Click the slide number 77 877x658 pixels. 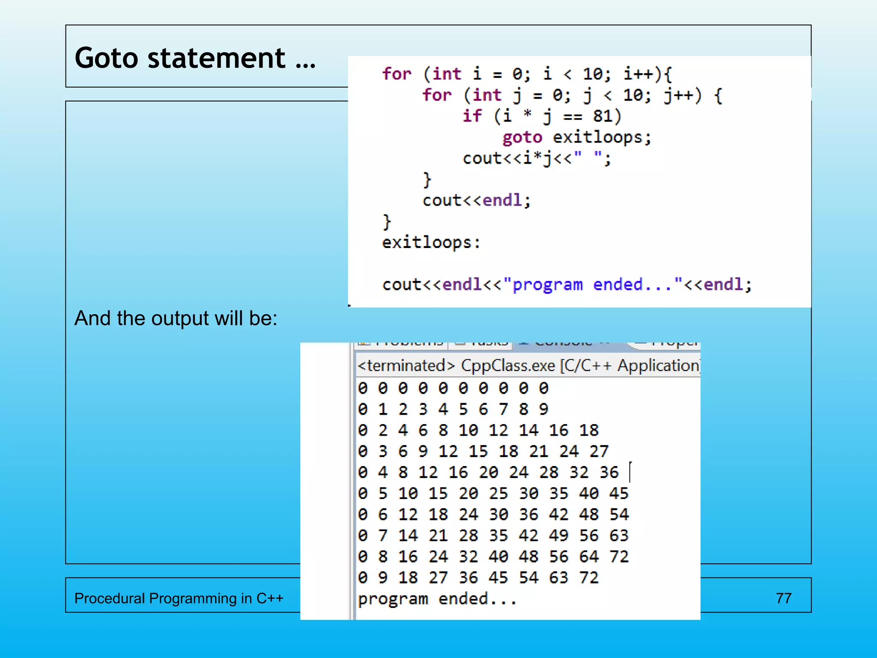coord(784,598)
